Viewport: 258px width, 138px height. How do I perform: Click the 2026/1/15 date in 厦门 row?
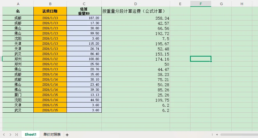pyautogui.click(x=50, y=95)
